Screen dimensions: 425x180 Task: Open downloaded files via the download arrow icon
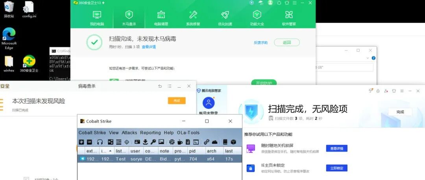coord(145,142)
